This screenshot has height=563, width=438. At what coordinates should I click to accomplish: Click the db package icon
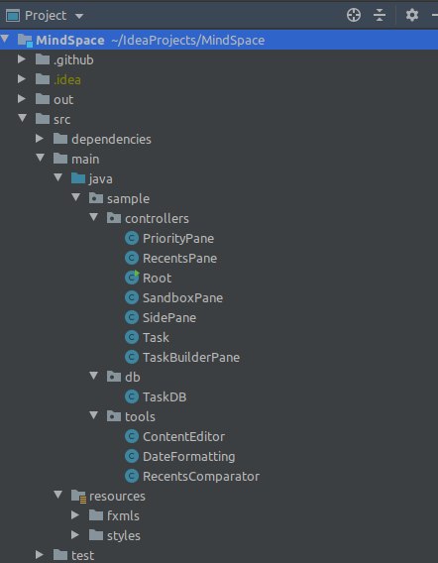[x=114, y=377]
